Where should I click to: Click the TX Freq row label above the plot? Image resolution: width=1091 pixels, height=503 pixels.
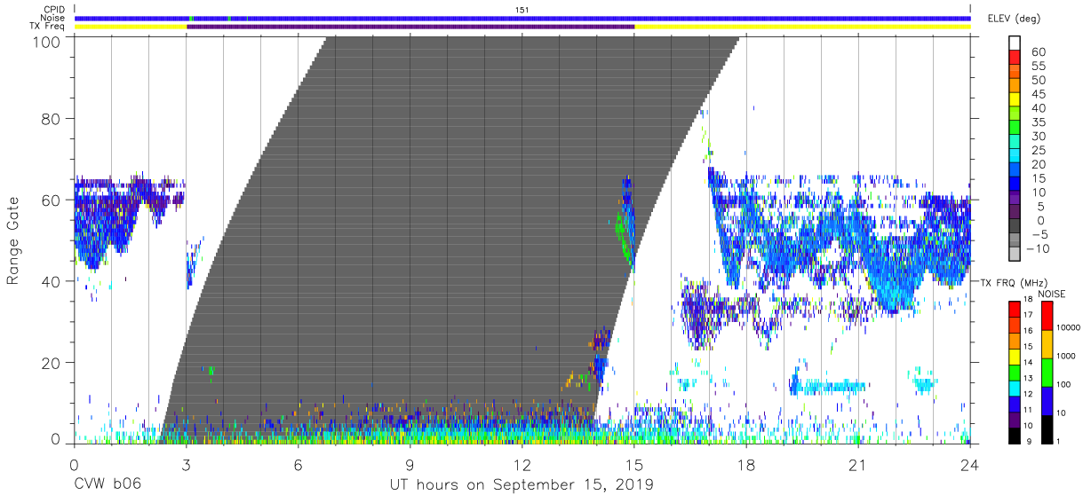tap(46, 27)
